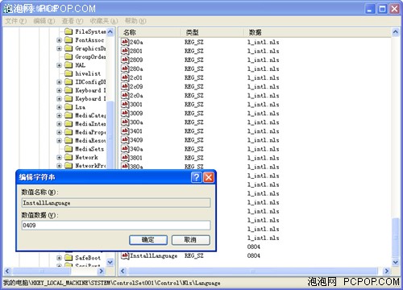Click the 数值数据 input field containing 0409

click(x=116, y=226)
